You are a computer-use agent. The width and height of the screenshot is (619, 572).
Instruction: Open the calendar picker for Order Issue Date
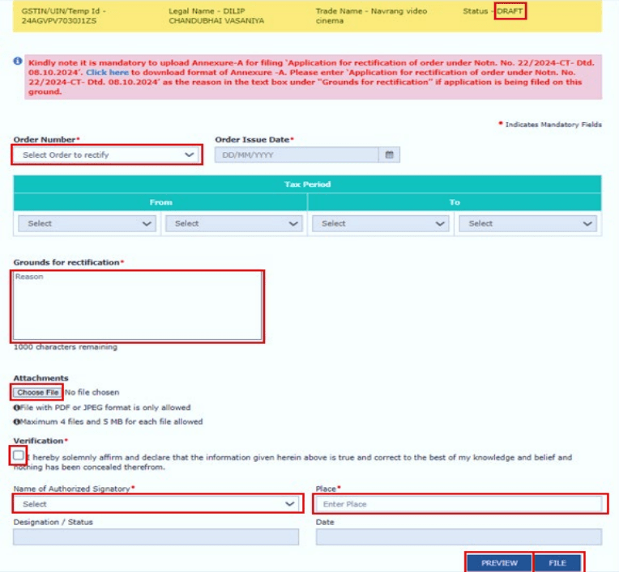point(389,155)
